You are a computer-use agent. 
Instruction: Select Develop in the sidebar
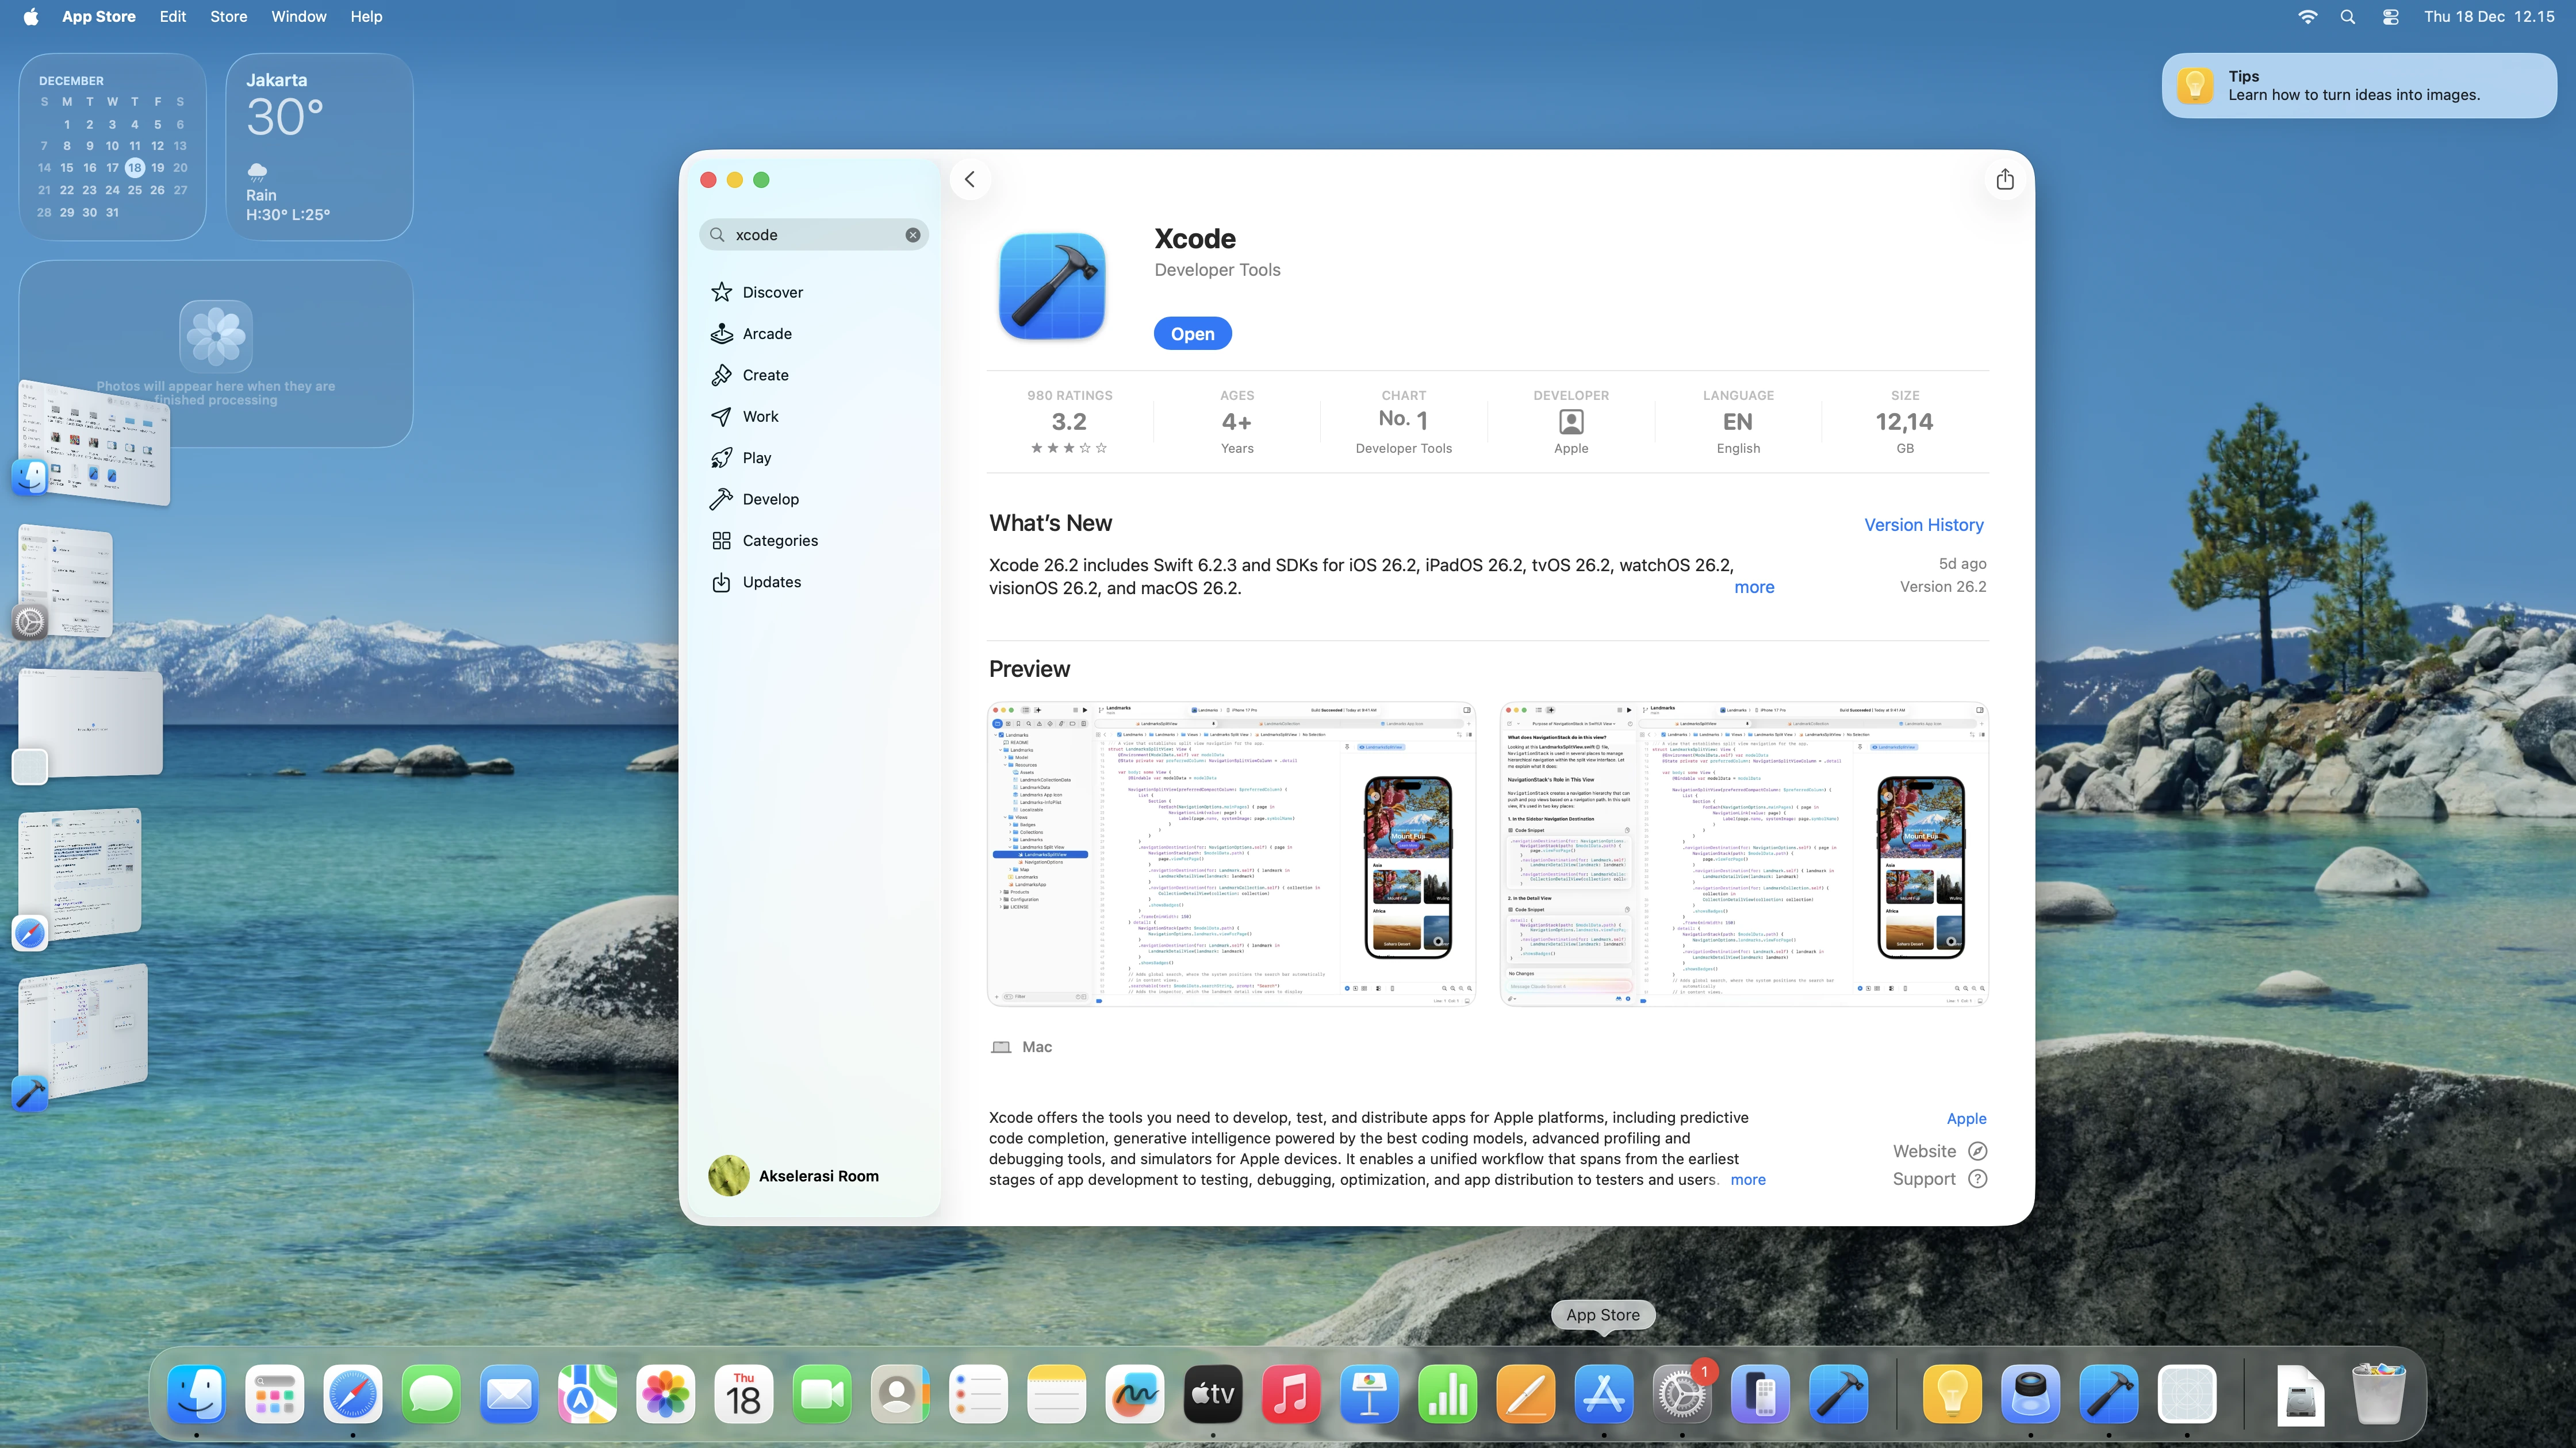point(770,500)
